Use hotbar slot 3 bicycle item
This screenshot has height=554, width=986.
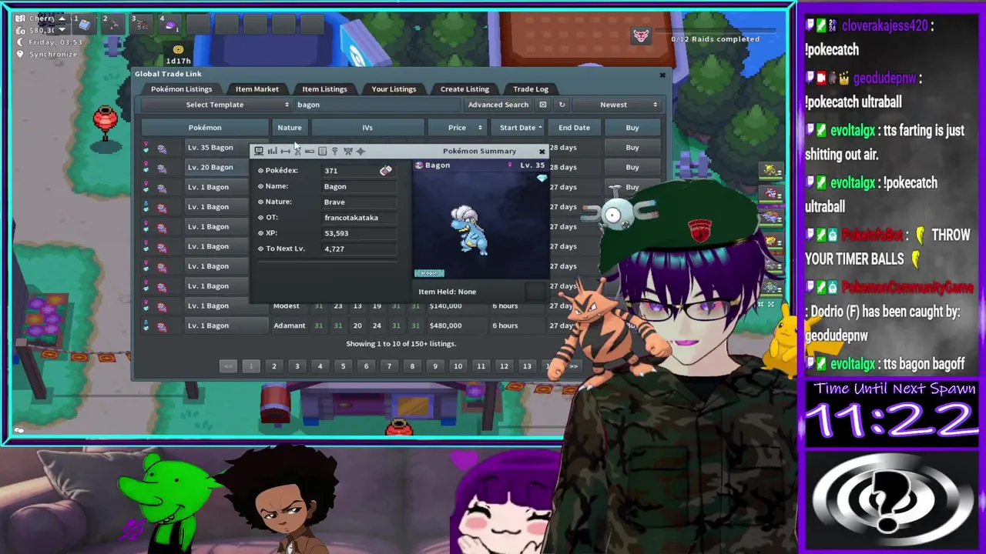(142, 25)
